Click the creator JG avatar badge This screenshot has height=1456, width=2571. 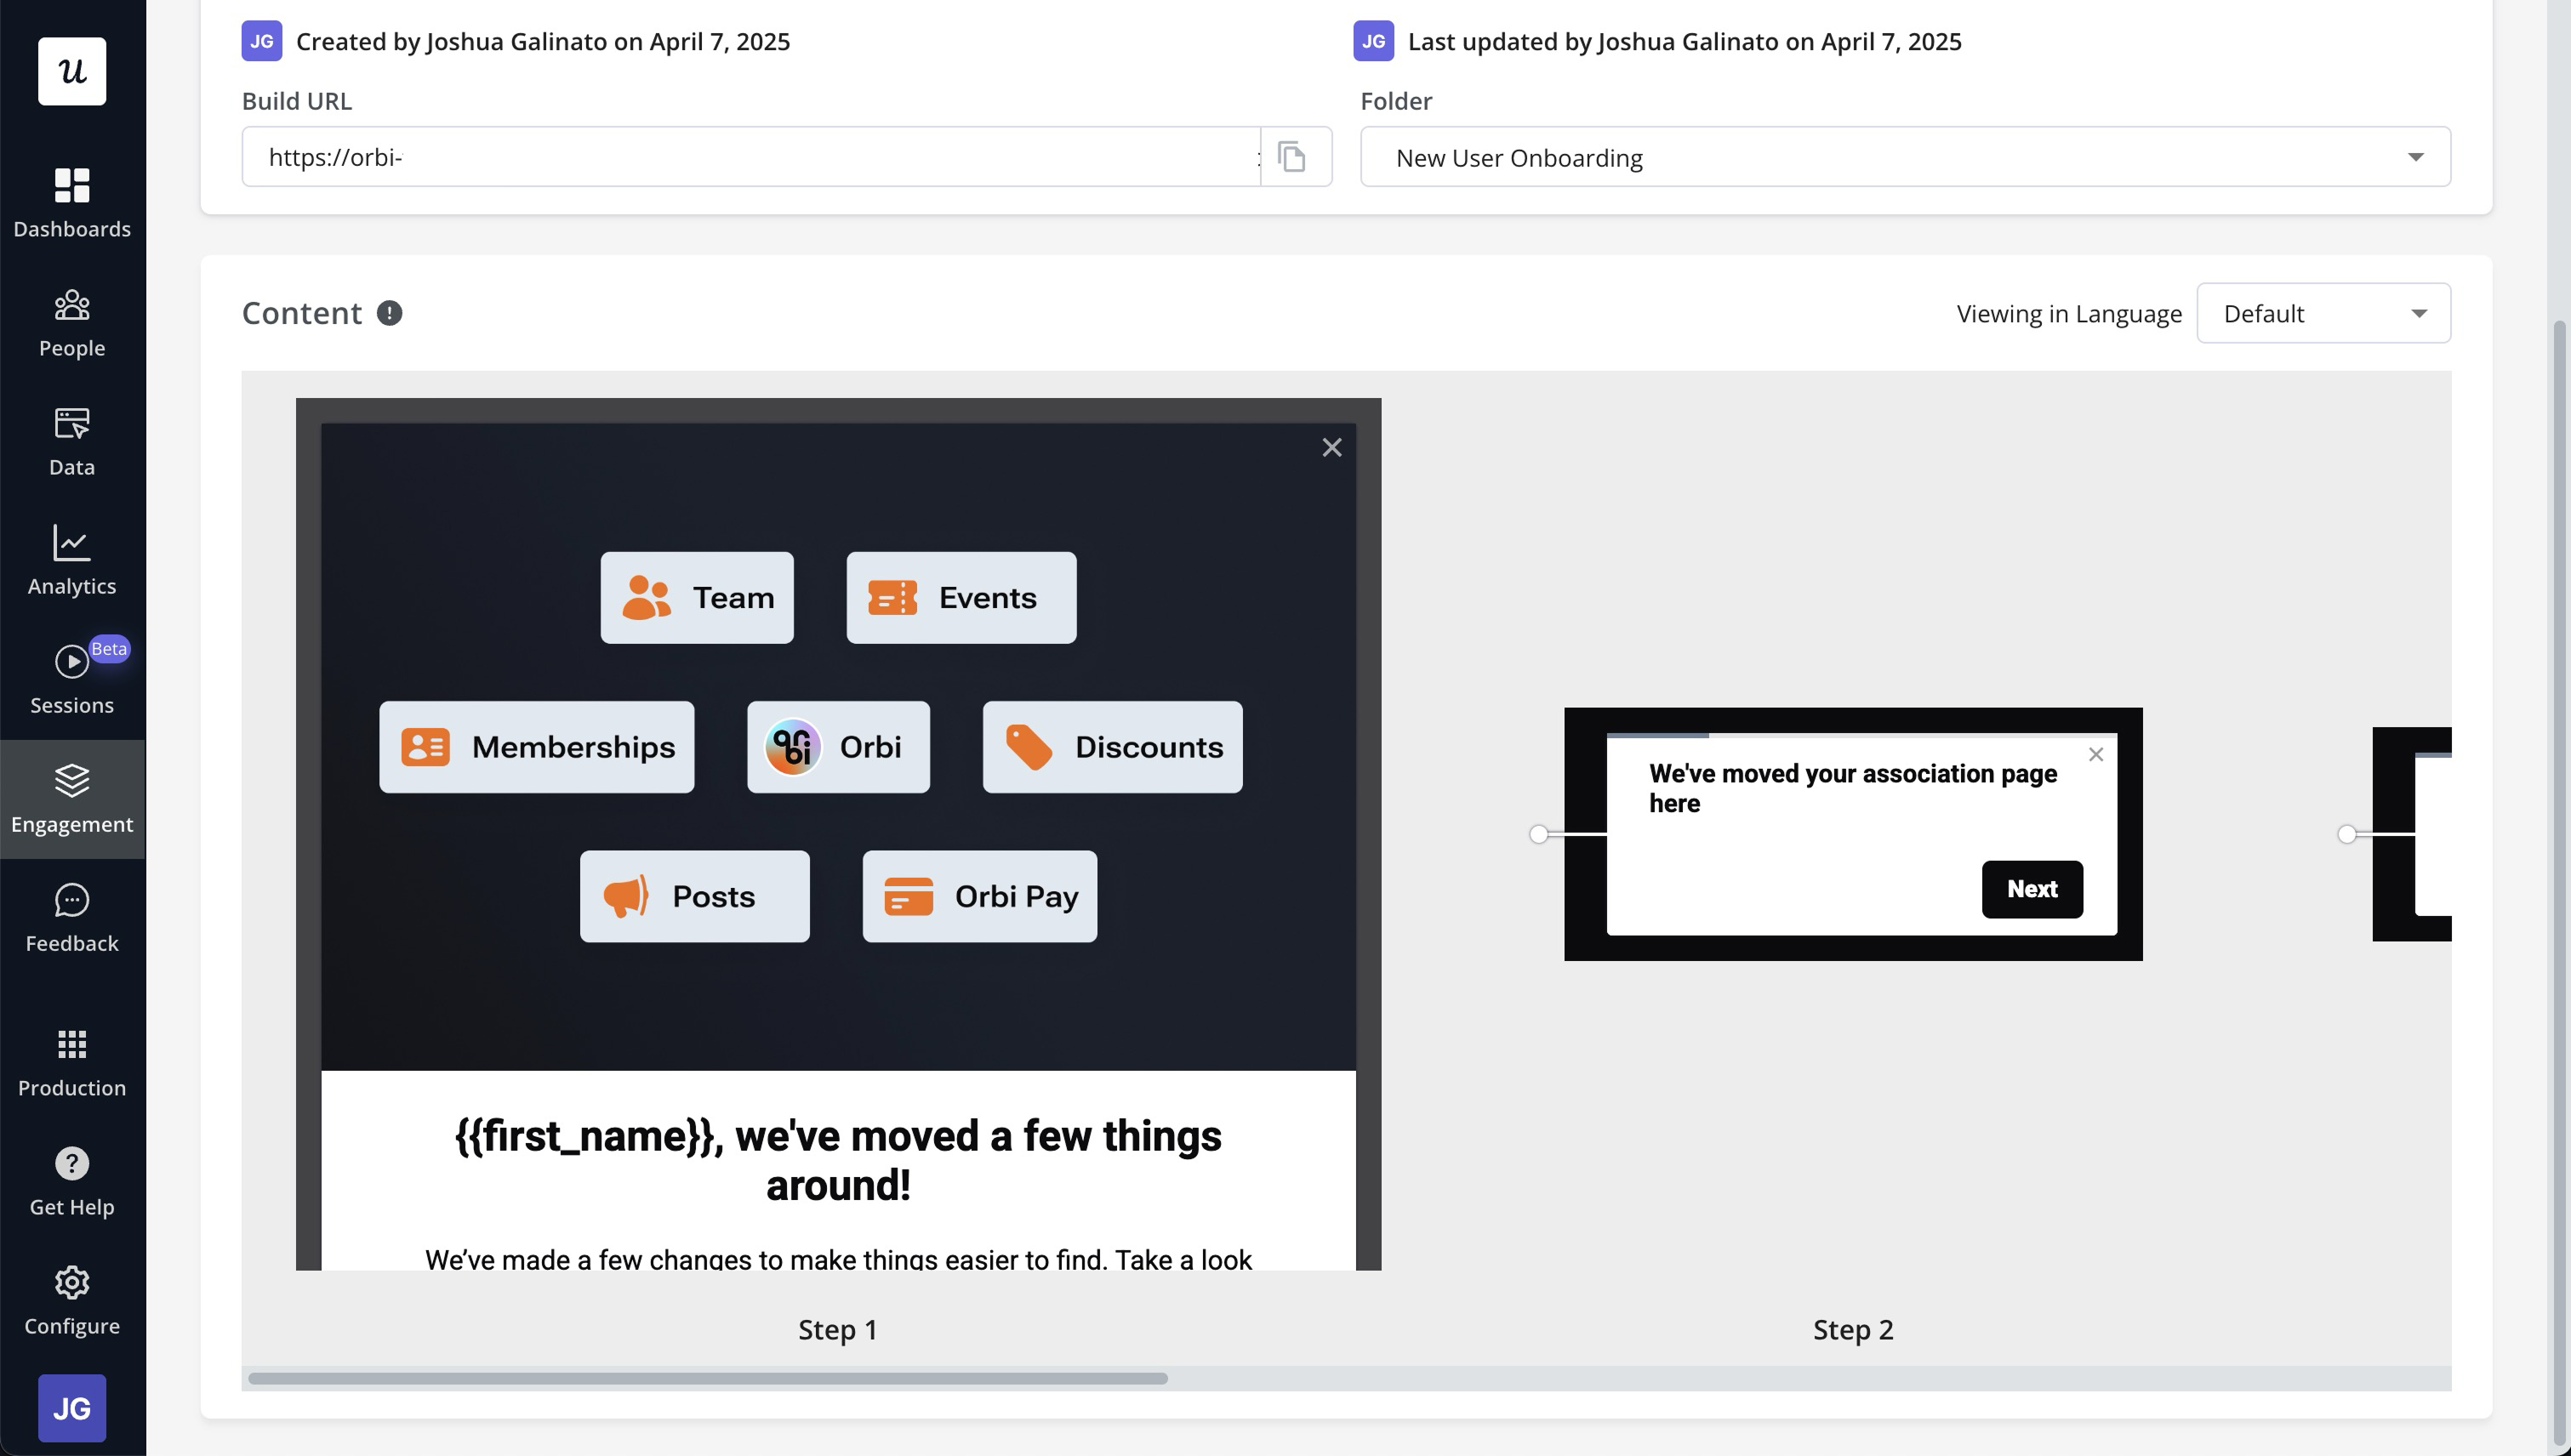coord(261,41)
